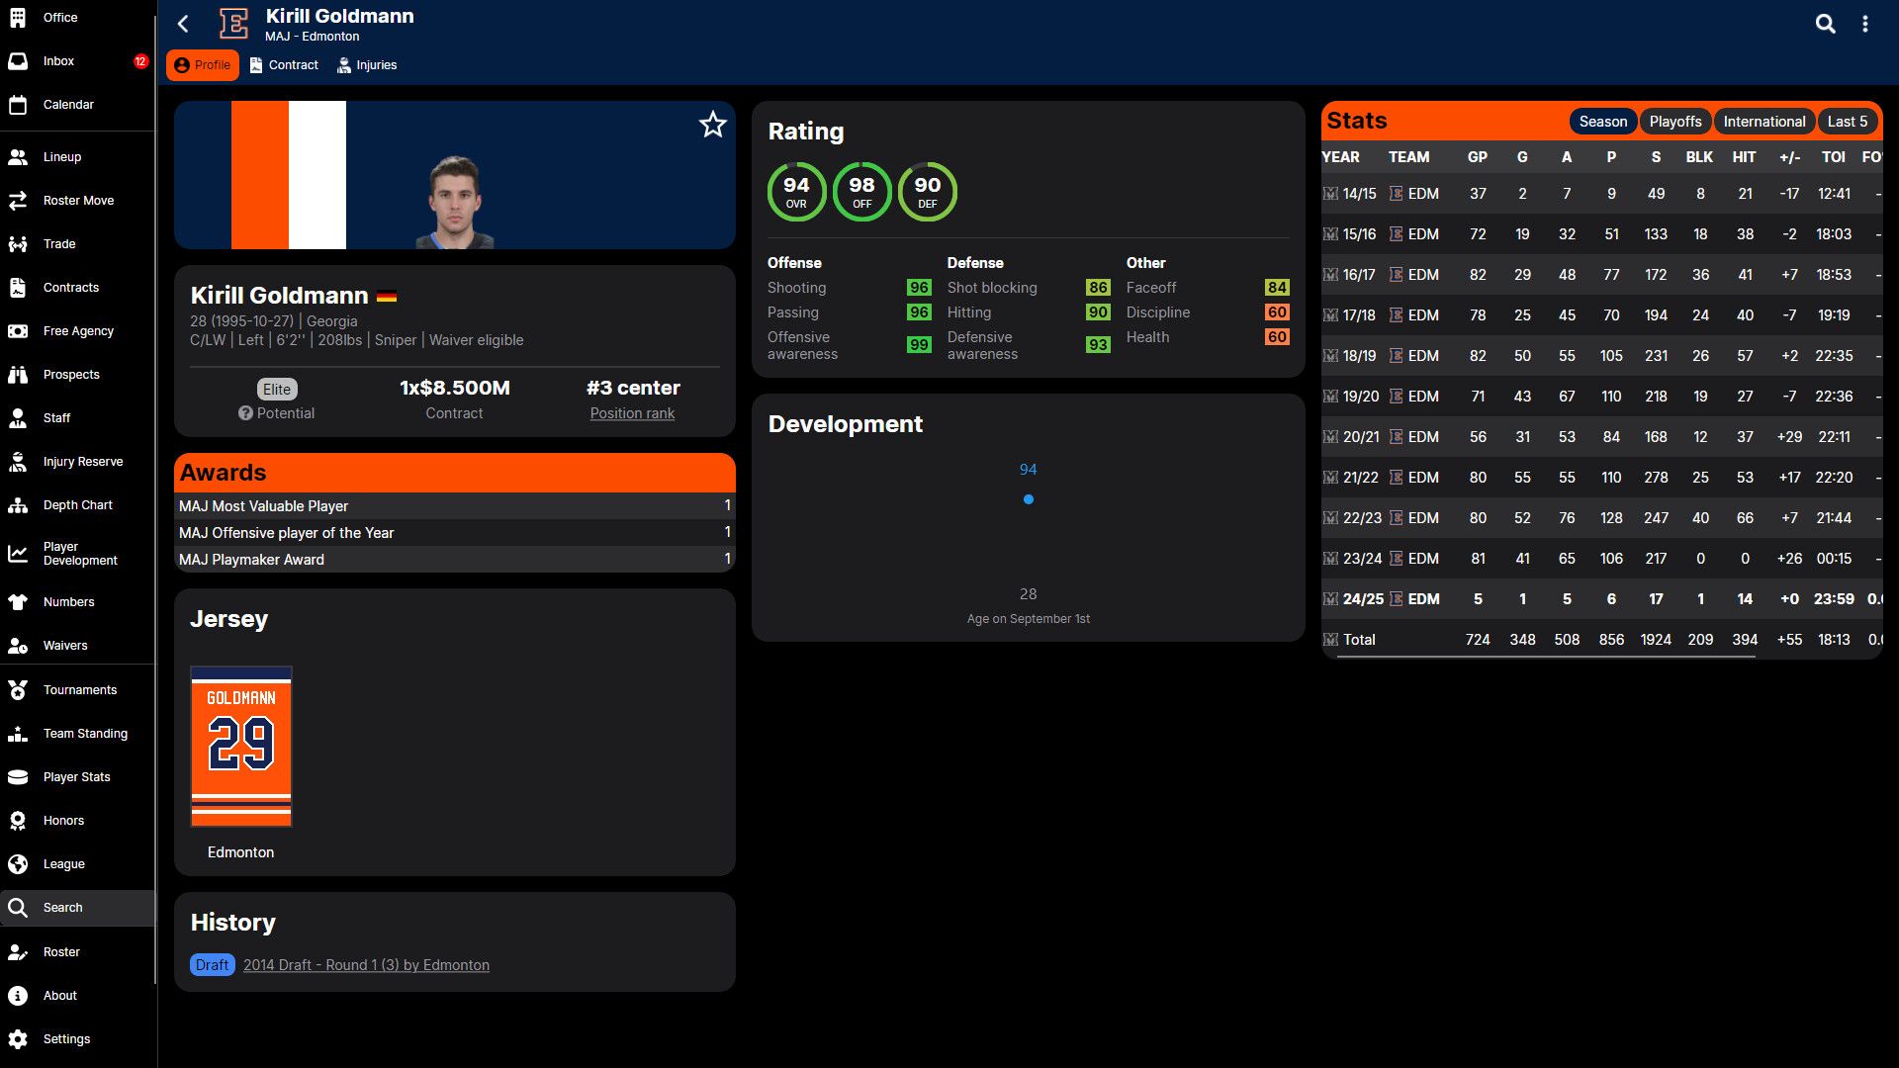This screenshot has height=1068, width=1899.
Task: Star Kirill Goldmann as a favorite
Action: [712, 125]
